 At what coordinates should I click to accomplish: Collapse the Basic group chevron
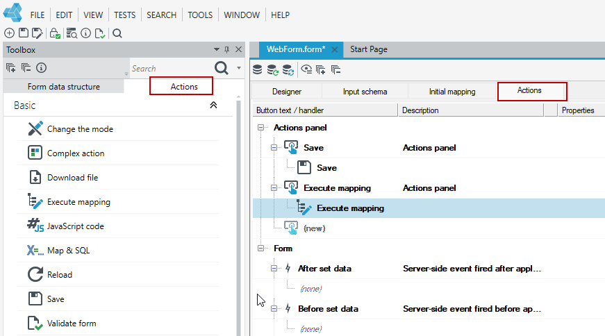pyautogui.click(x=213, y=105)
